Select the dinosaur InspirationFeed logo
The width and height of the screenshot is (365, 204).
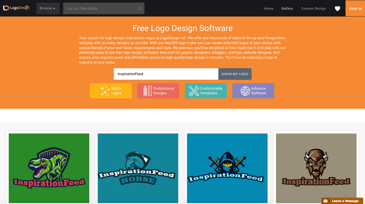click(x=49, y=168)
